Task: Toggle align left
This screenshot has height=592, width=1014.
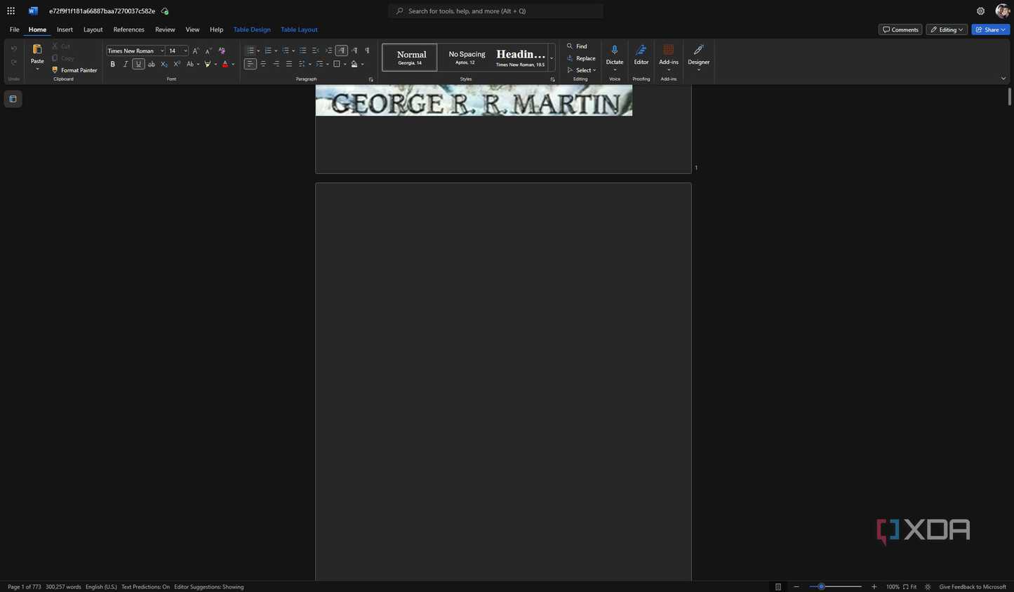Action: (250, 64)
